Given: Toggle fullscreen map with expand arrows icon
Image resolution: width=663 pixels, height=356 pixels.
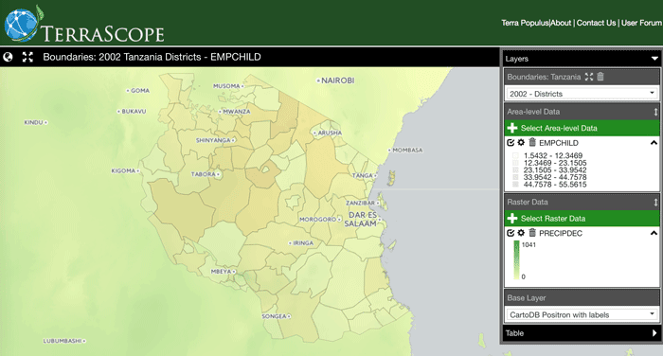Looking at the screenshot, I should click(27, 57).
